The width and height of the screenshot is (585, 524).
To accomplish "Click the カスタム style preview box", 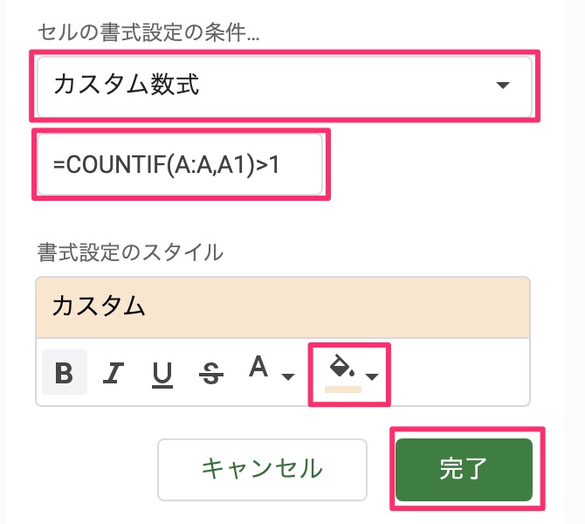I will coord(283,307).
